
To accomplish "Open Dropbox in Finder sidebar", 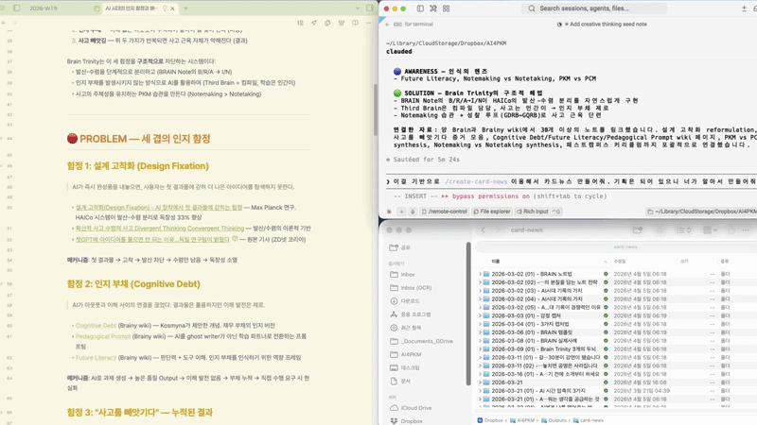I will point(412,421).
